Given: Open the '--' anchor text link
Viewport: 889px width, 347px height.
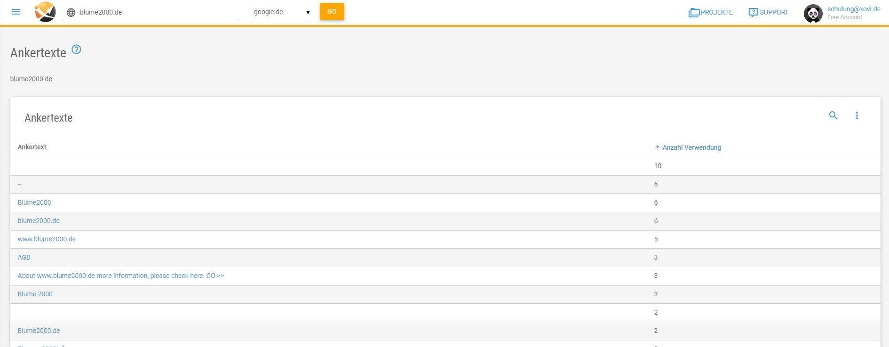Looking at the screenshot, I should [x=20, y=184].
